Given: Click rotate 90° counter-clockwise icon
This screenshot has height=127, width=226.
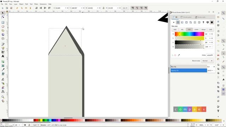Looking at the screenshot, I should (x=17, y=8).
